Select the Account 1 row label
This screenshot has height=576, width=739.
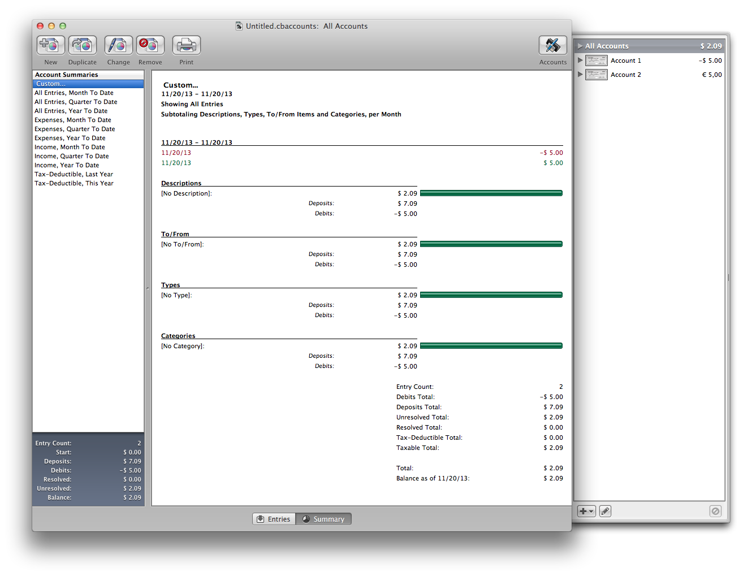tap(626, 60)
